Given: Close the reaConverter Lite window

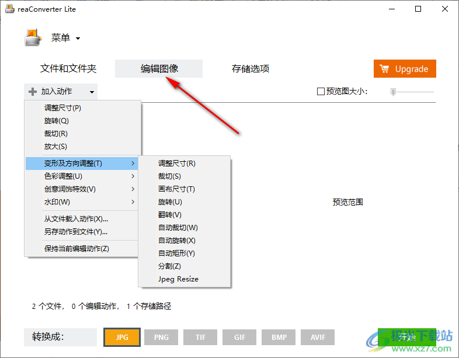Looking at the screenshot, I should (x=445, y=9).
